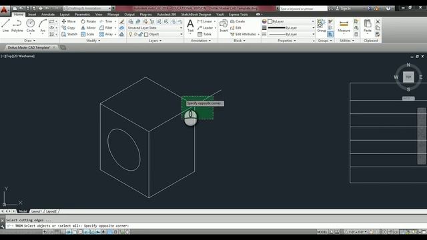This screenshot has width=427, height=240.
Task: Switch to the Layout1 tab
Action: click(36, 211)
